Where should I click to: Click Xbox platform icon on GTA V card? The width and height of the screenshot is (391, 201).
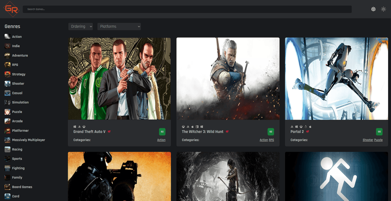(x=84, y=127)
